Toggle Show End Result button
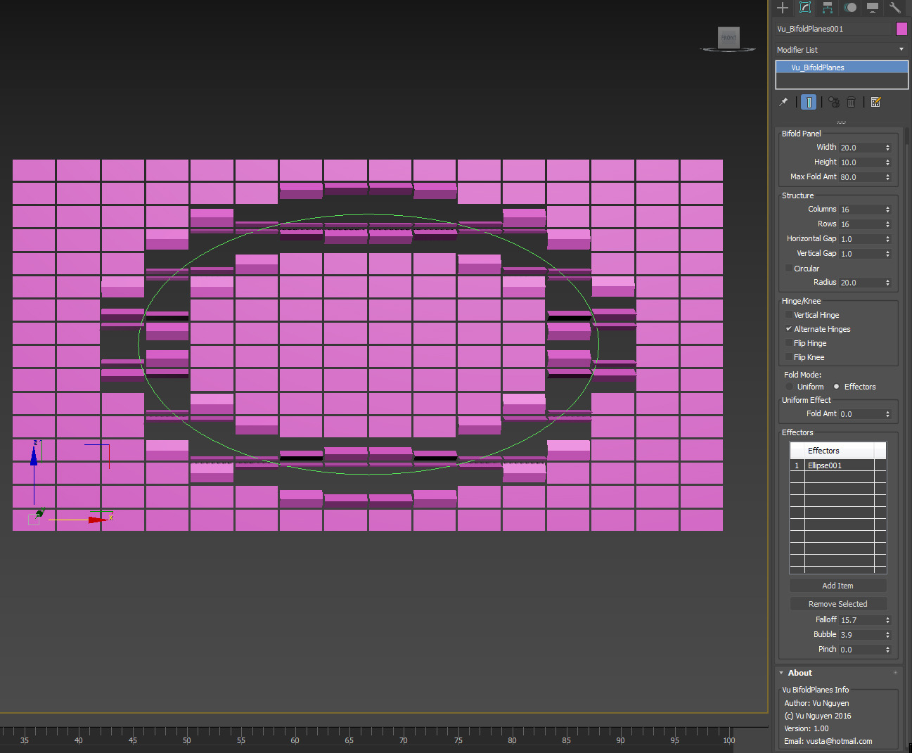The width and height of the screenshot is (912, 753). click(x=809, y=102)
